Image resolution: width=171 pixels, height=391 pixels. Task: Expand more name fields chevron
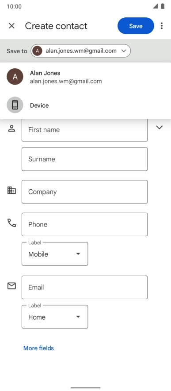coord(159,127)
